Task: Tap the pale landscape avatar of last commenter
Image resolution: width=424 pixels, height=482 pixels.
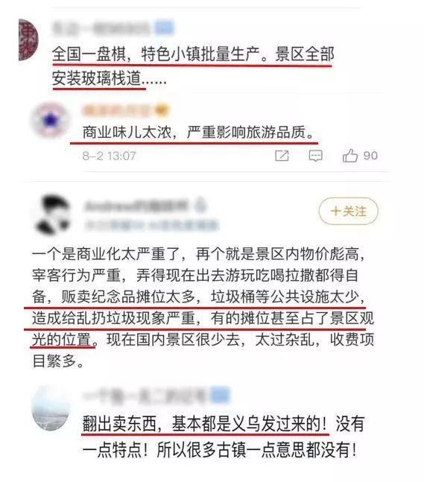Action: click(x=50, y=408)
